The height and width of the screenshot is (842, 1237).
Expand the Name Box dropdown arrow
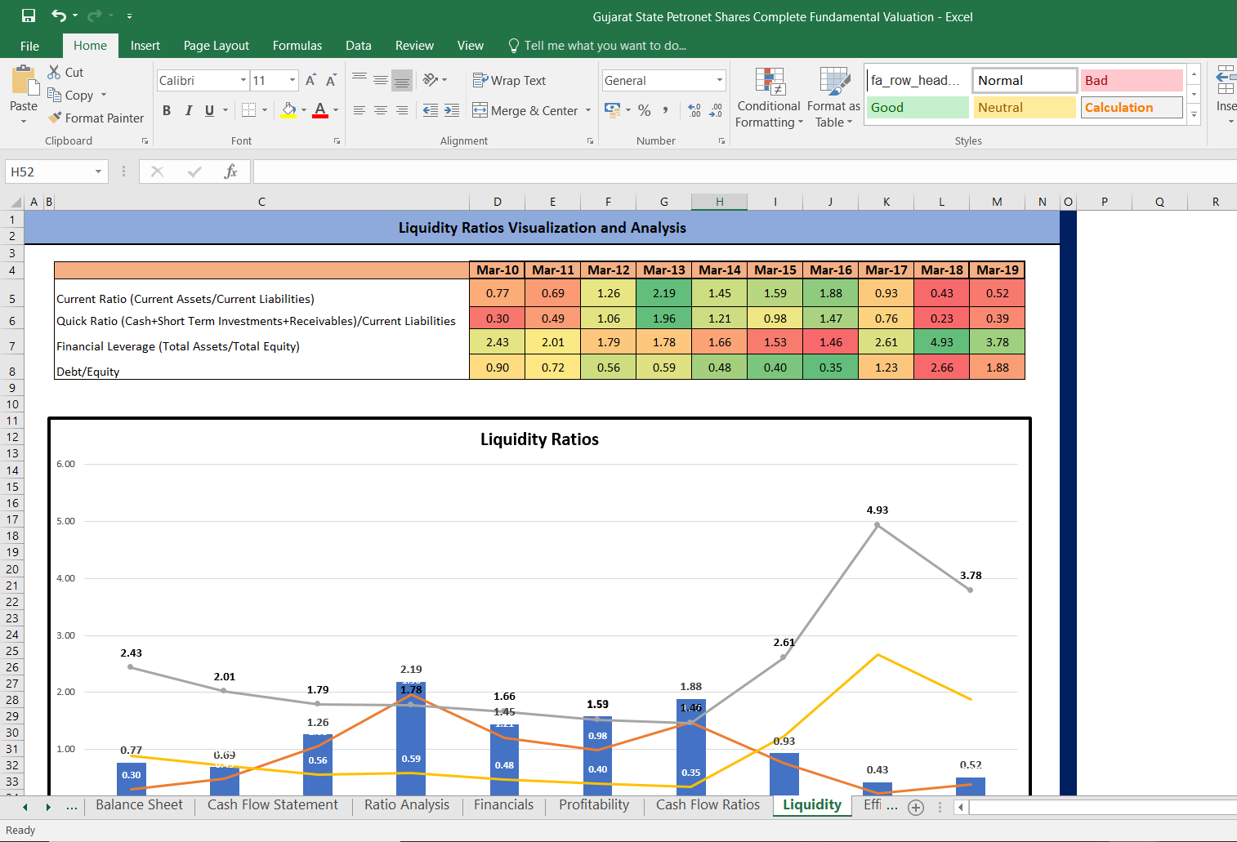(x=98, y=172)
